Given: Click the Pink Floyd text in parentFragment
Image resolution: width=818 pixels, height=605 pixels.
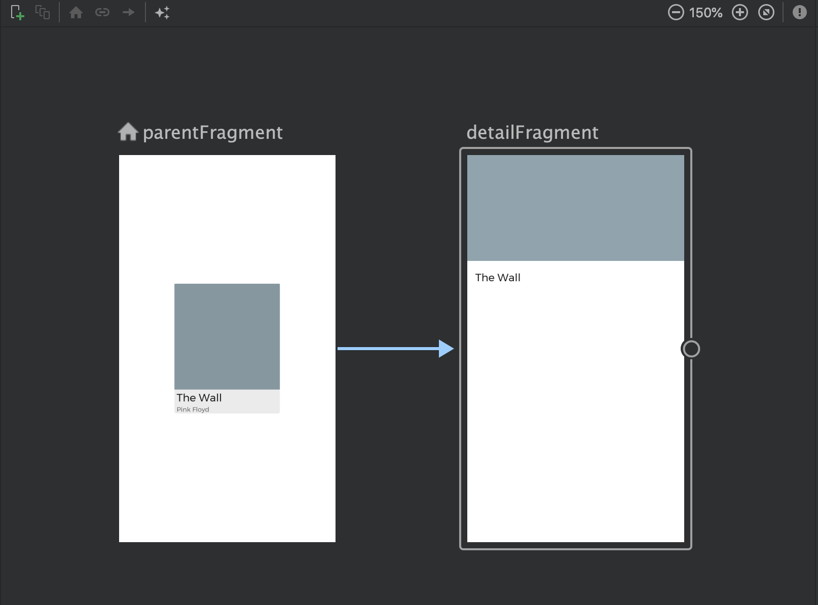Looking at the screenshot, I should [193, 409].
